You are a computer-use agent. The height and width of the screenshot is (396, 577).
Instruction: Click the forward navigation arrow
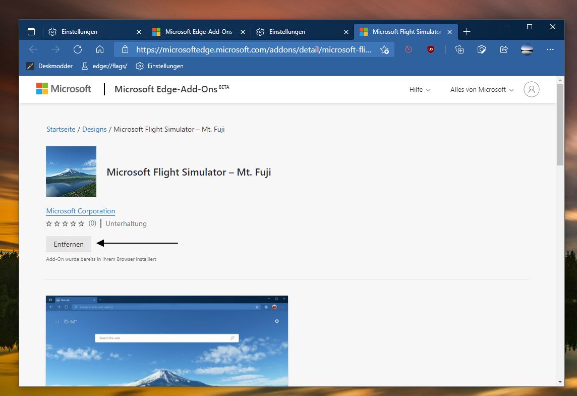tap(55, 49)
